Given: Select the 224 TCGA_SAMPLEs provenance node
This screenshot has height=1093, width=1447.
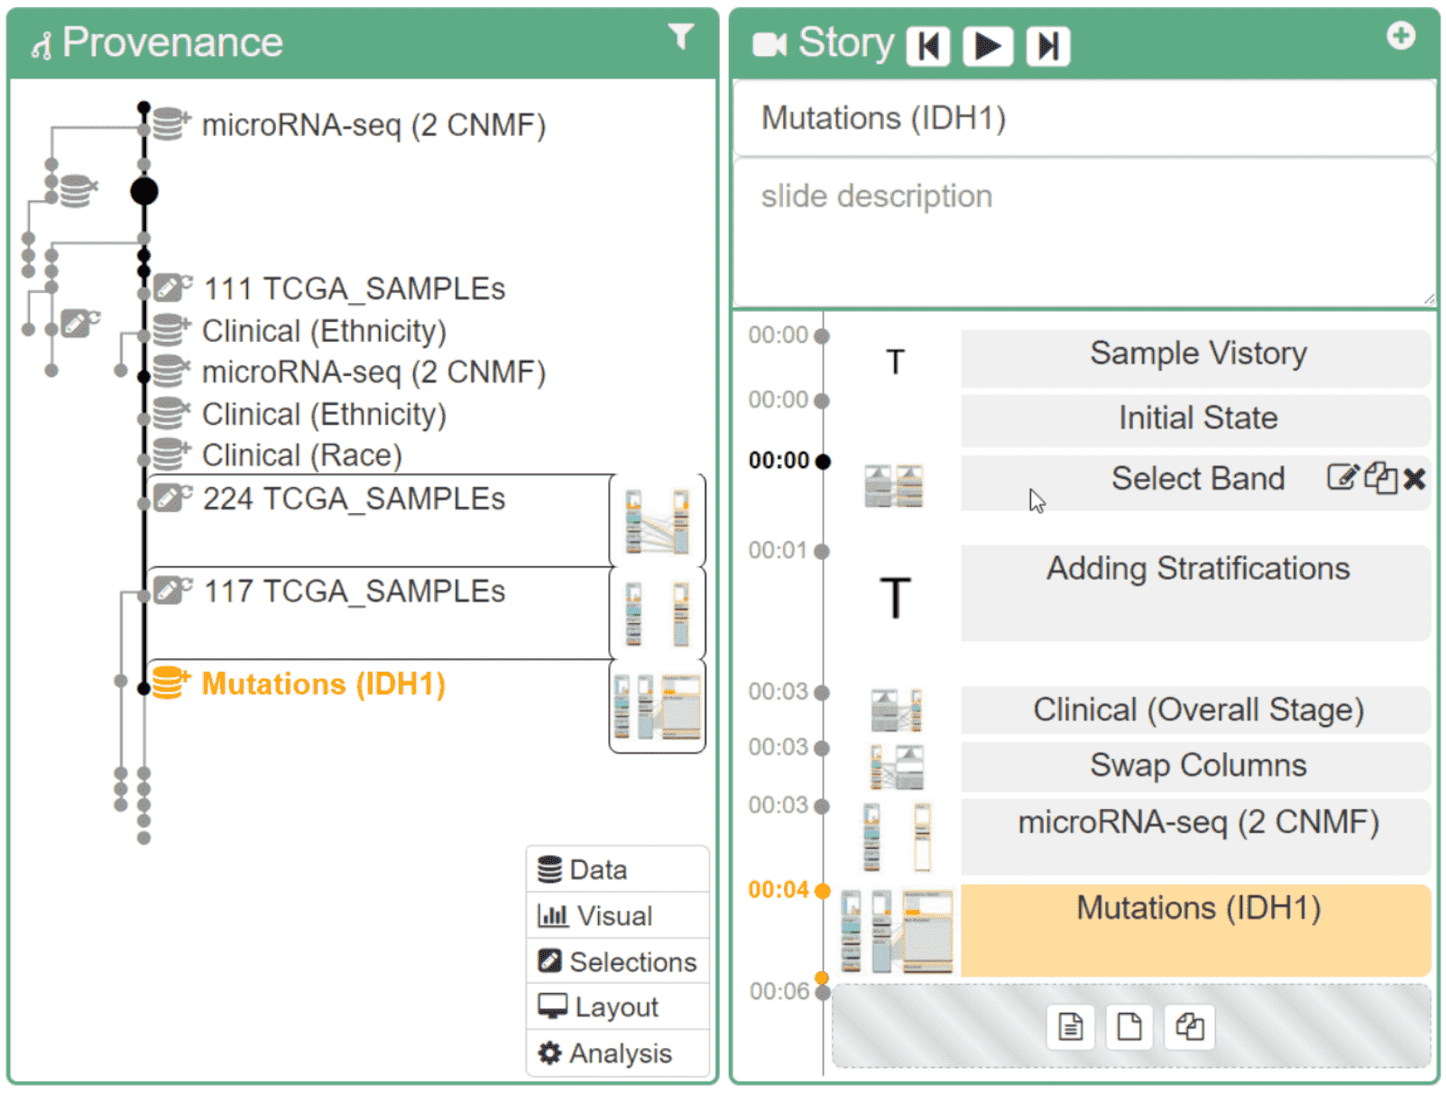Looking at the screenshot, I should point(353,499).
